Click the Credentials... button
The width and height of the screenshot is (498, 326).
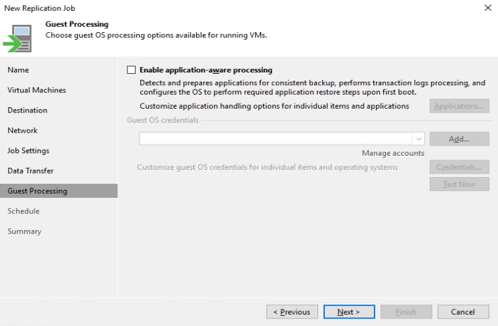pyautogui.click(x=459, y=167)
